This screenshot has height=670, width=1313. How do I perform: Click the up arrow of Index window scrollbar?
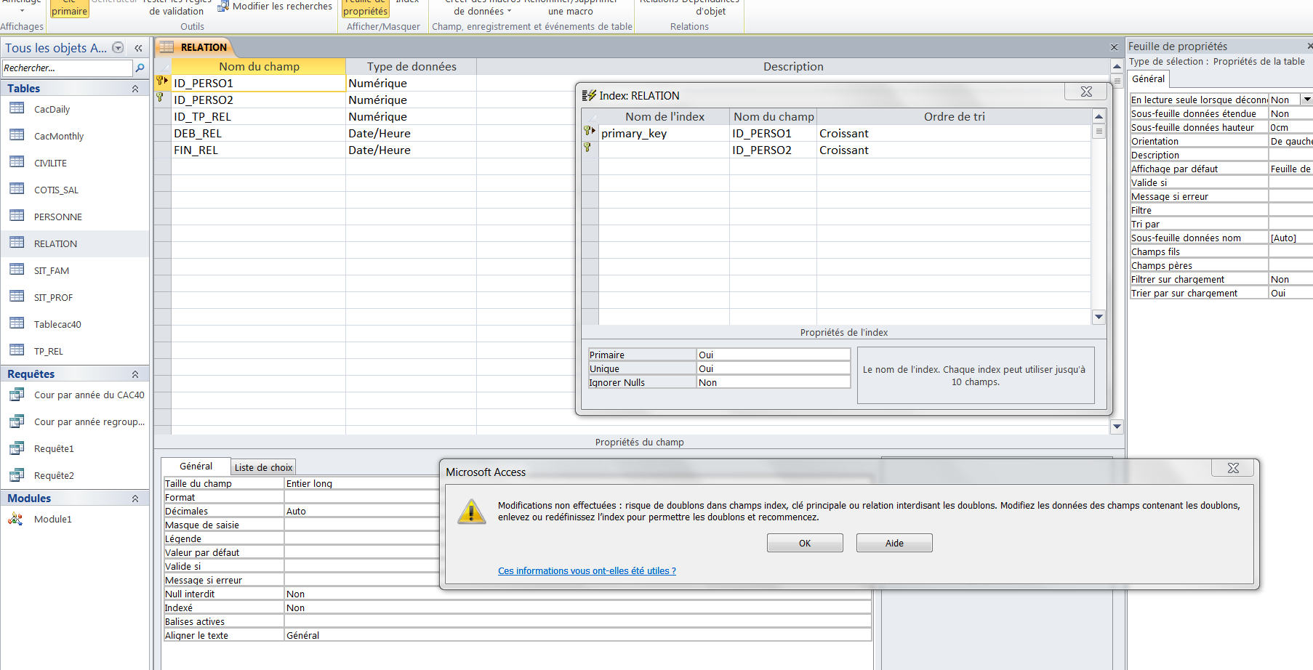click(x=1099, y=116)
